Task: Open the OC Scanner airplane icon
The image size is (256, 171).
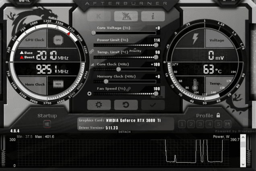Action: click(126, 16)
